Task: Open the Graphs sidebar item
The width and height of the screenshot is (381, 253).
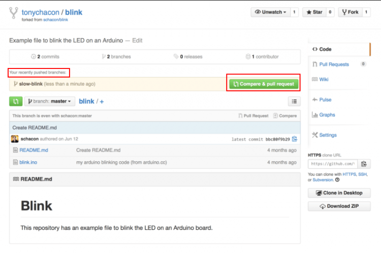Action: point(327,115)
